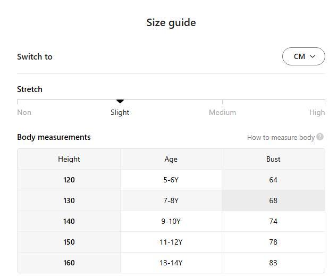Select the height 160 row cell

69,263
